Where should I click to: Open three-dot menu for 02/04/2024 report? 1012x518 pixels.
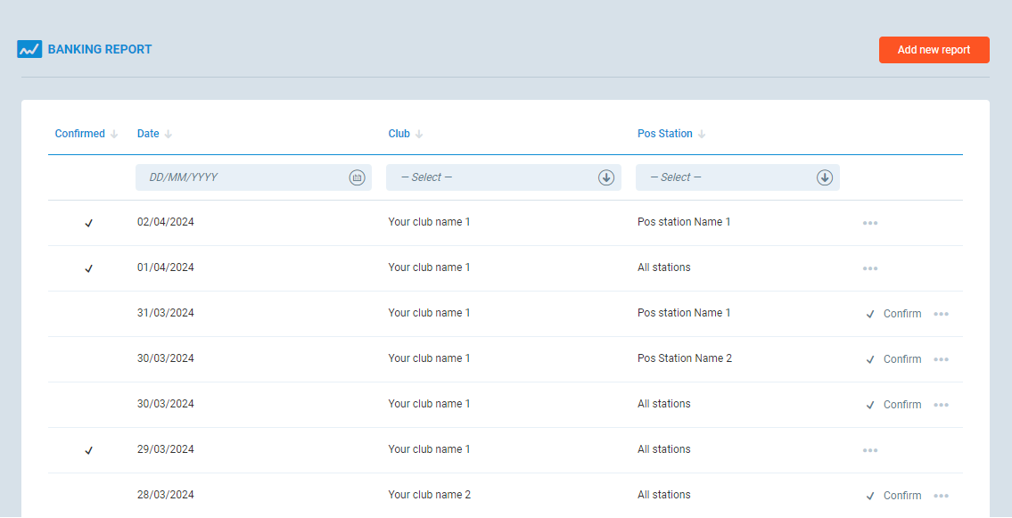870,223
